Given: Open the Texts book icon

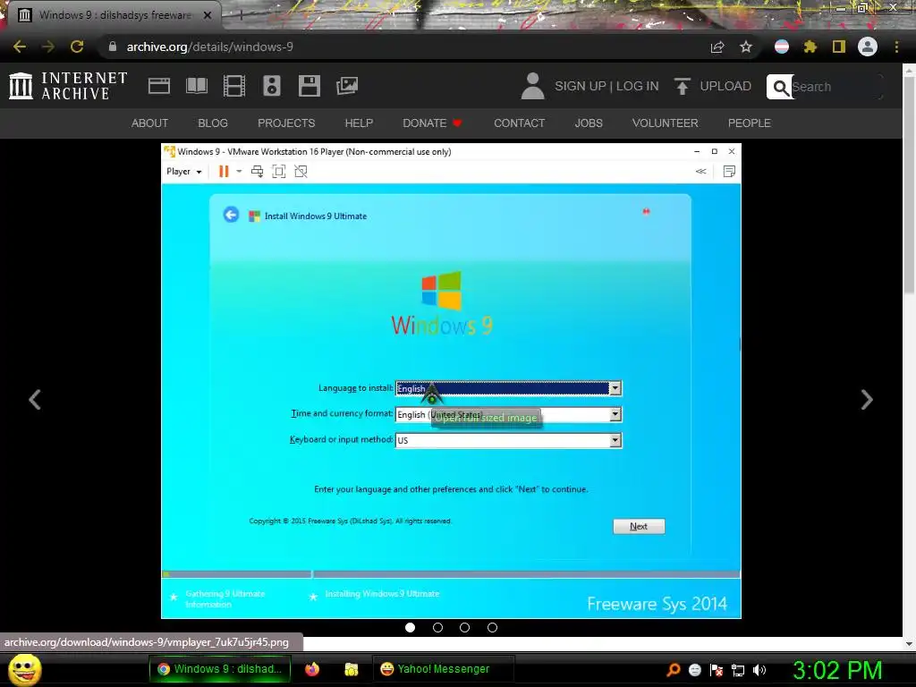Looking at the screenshot, I should [x=196, y=86].
